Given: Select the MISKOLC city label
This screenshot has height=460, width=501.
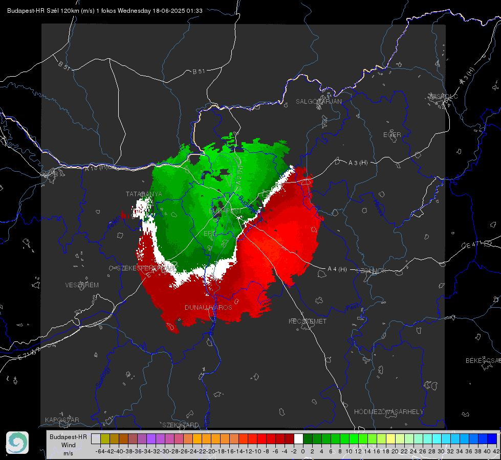Looking at the screenshot, I should (x=444, y=96).
